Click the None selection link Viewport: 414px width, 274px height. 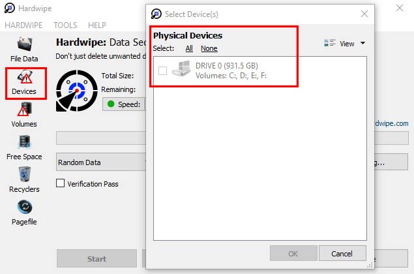coord(209,48)
